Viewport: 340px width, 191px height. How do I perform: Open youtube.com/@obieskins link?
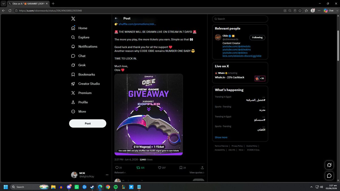coord(236,50)
